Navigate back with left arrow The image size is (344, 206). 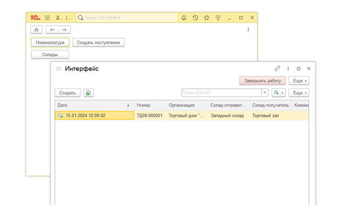click(52, 30)
